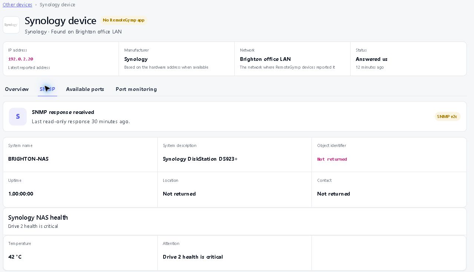Click the Location Not returned value

click(179, 194)
